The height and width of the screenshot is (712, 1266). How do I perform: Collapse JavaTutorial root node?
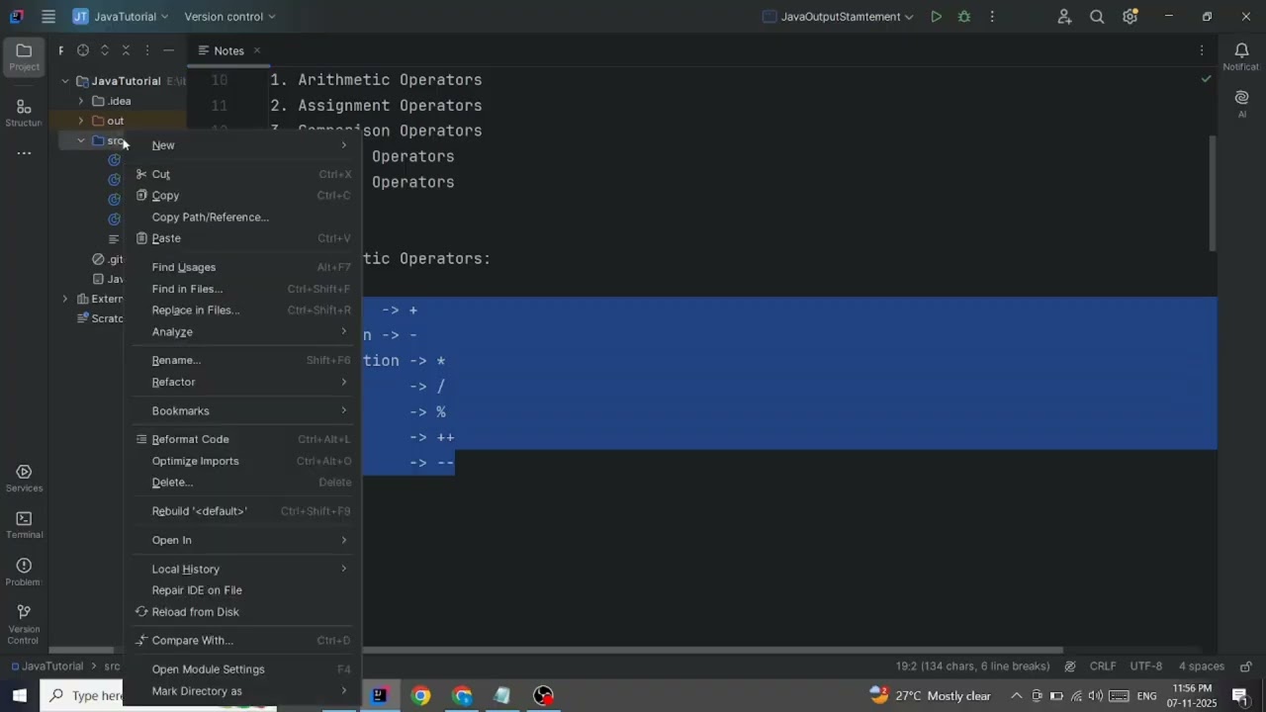click(65, 81)
